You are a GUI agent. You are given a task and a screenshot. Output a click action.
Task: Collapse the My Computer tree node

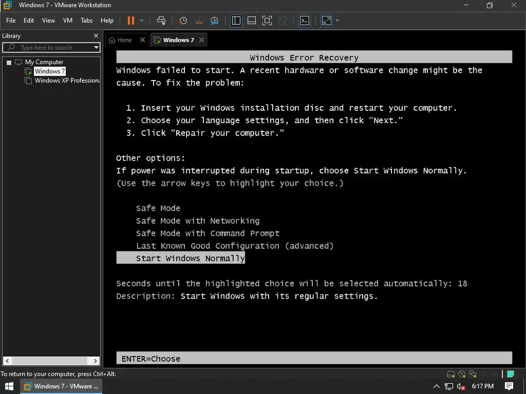click(x=9, y=62)
